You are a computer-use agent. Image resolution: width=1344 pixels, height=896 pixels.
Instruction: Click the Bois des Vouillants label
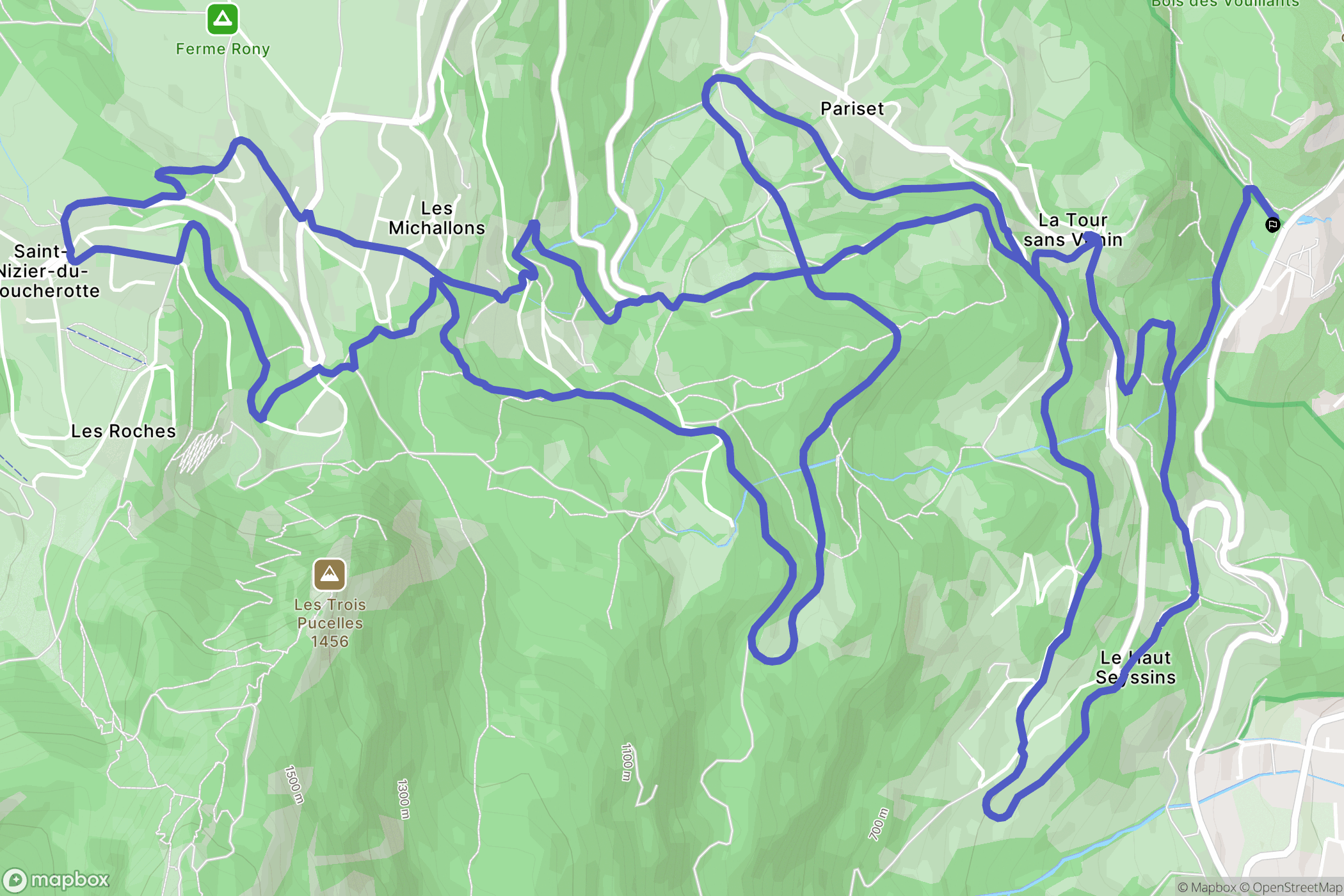click(x=1225, y=3)
